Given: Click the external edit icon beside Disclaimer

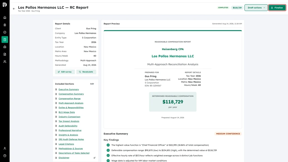Looking at the screenshot, I should [x=94, y=158].
